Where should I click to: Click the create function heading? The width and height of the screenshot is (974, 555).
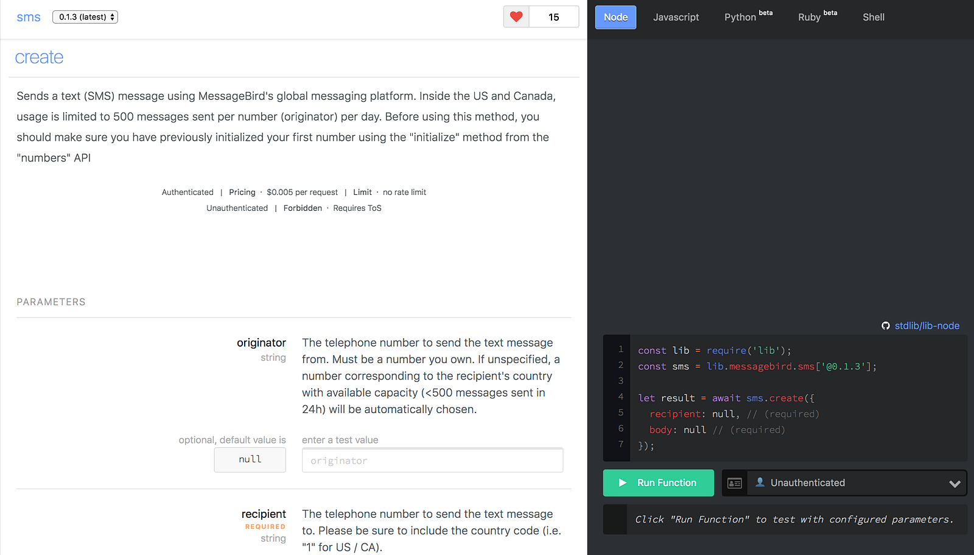pos(39,57)
